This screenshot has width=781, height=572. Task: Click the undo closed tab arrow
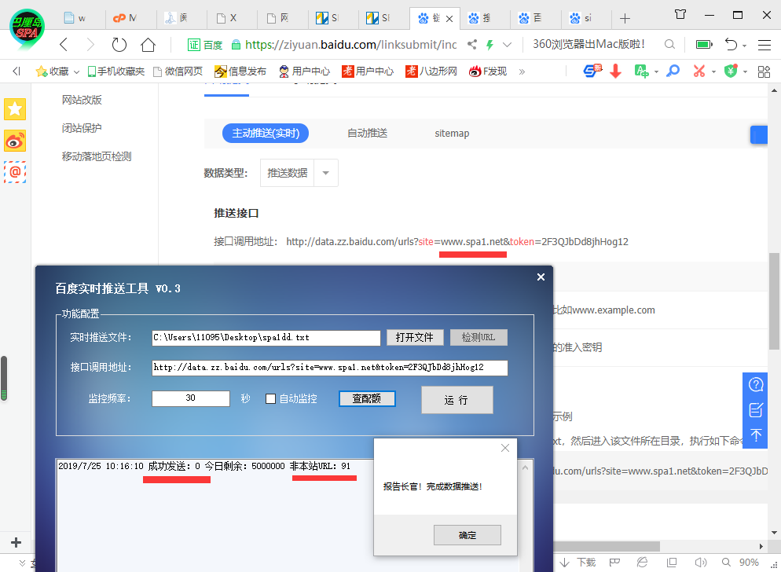(731, 44)
